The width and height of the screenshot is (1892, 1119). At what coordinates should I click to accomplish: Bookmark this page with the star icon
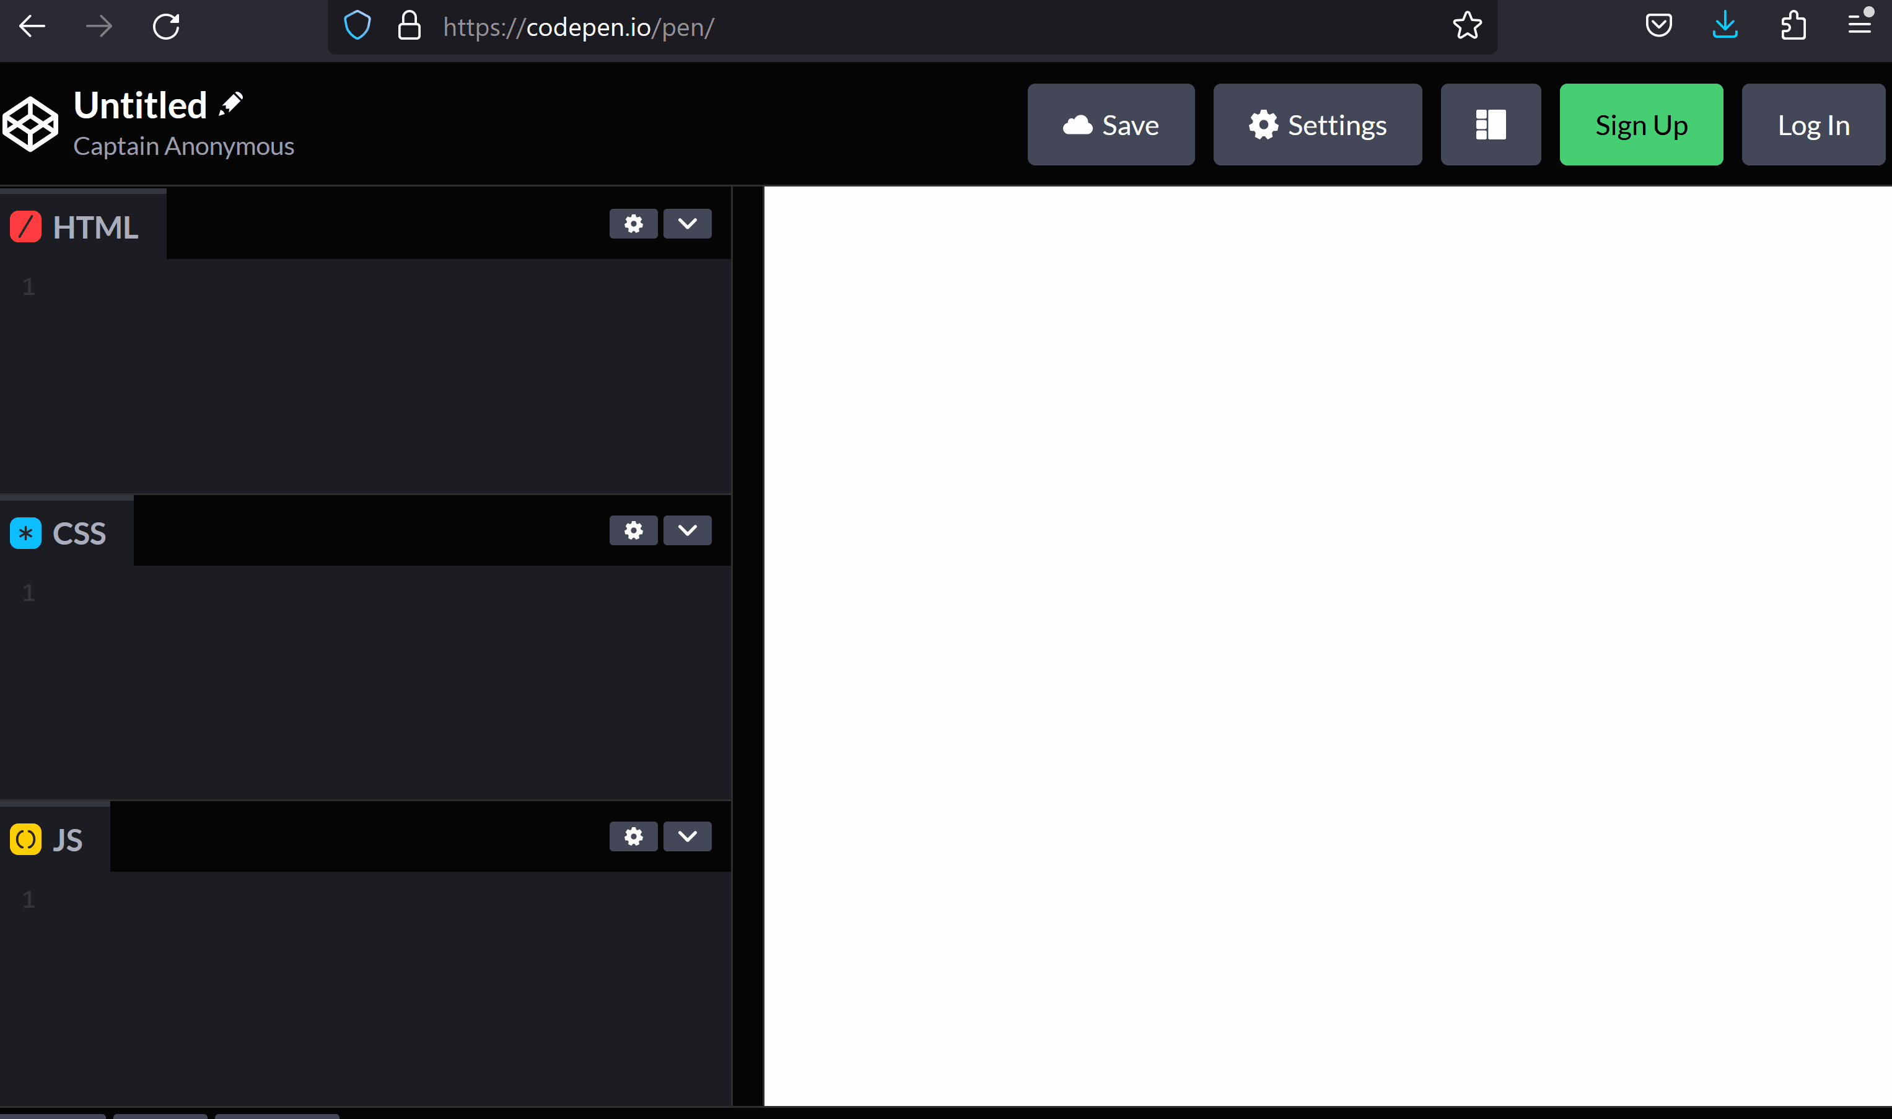pos(1467,27)
